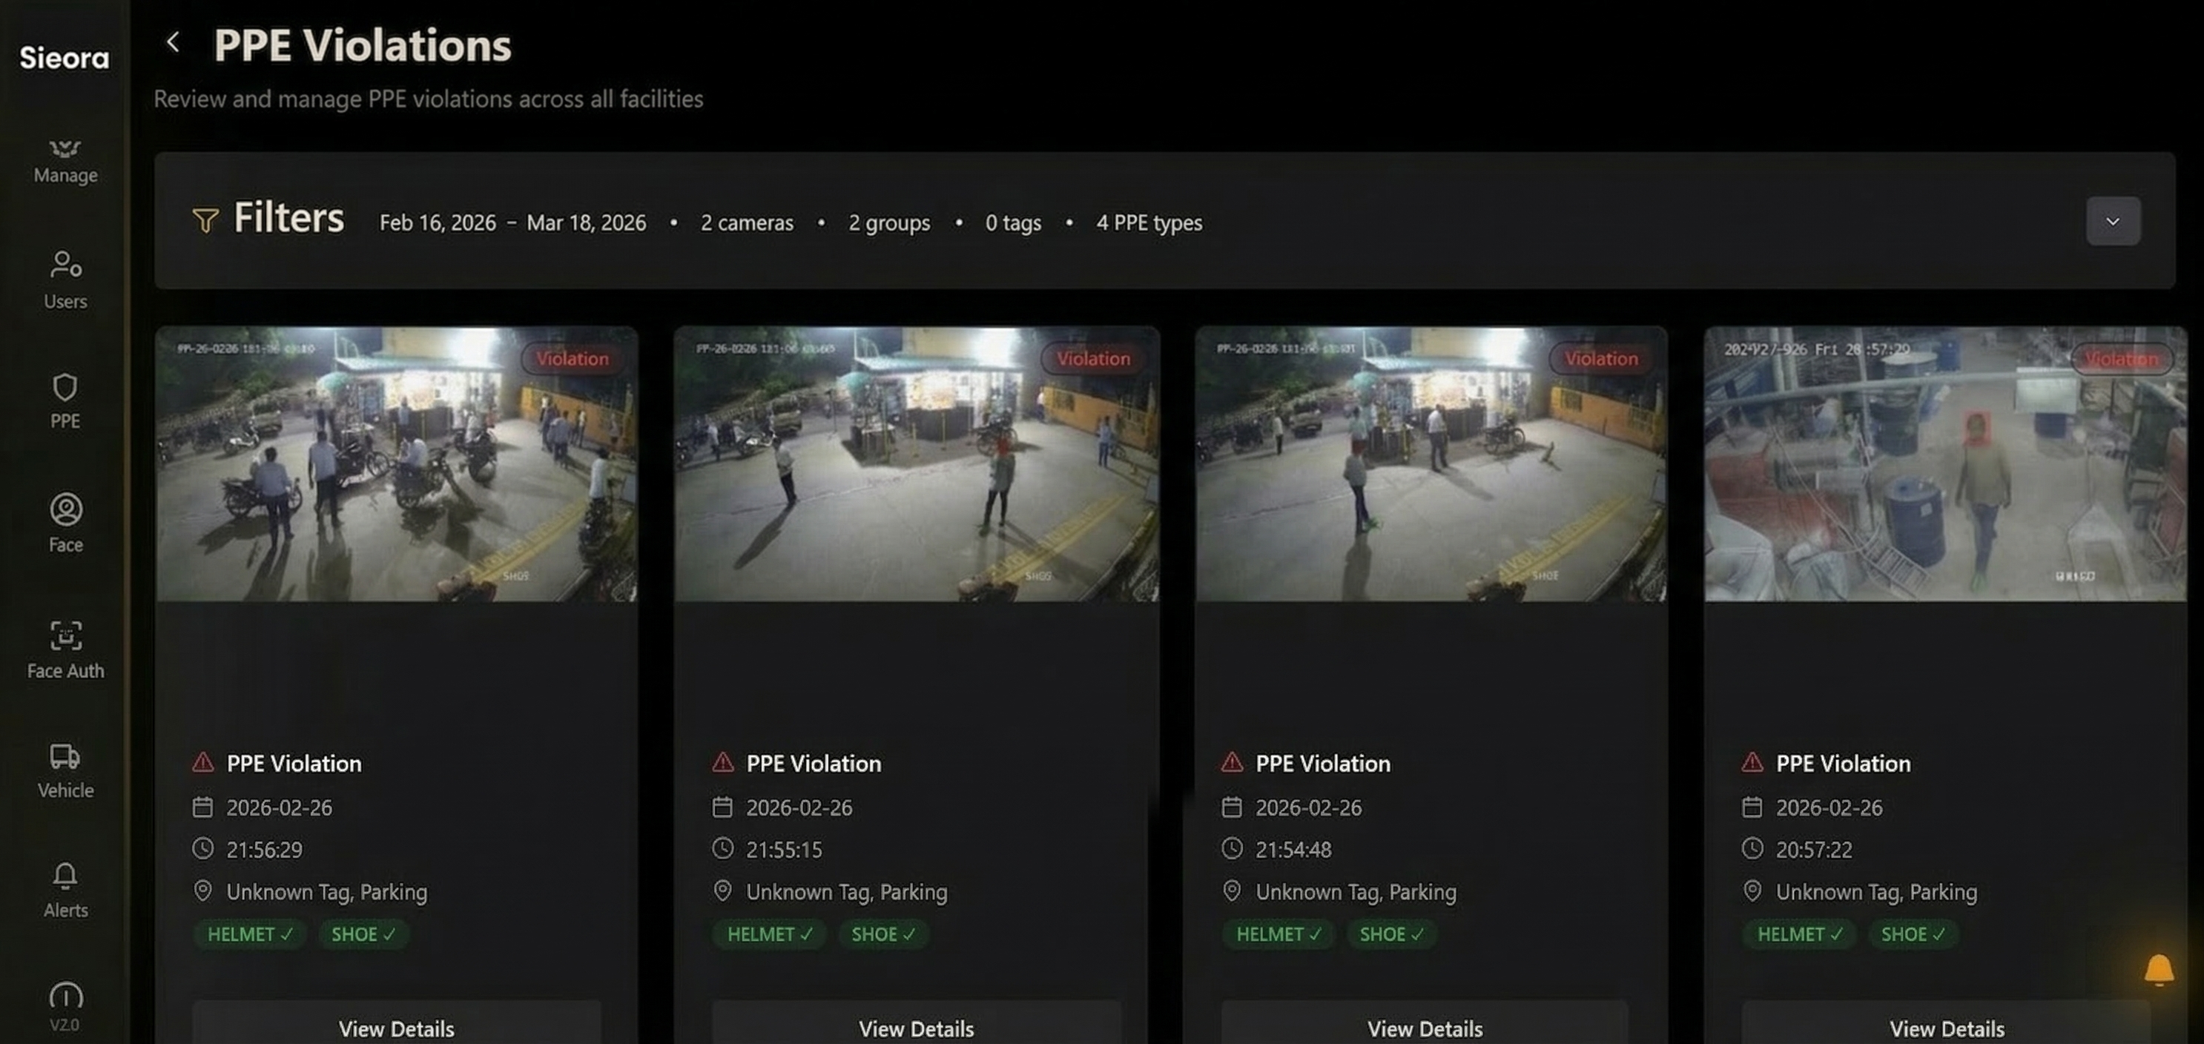Click SHOE tag on 20:57:22 card
2204x1044 pixels.
(1913, 934)
